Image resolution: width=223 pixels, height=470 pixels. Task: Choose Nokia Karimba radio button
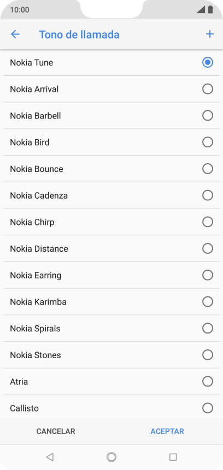click(208, 301)
